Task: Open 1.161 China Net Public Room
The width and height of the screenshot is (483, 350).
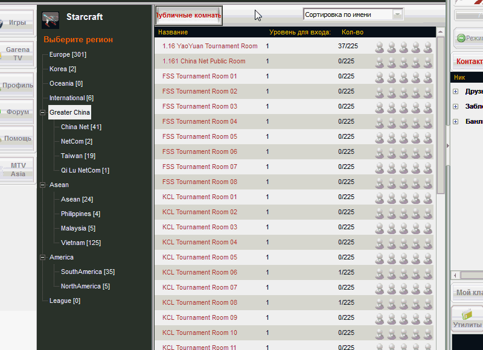Action: tap(203, 61)
